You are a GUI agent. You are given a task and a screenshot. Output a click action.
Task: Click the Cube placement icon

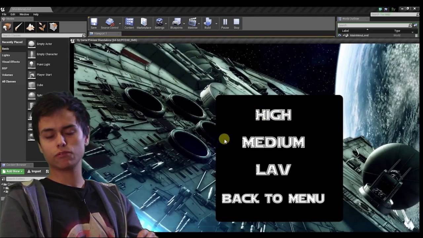[31, 85]
